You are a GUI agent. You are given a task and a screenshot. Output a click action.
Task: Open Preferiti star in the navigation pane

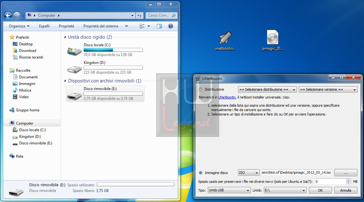point(12,37)
